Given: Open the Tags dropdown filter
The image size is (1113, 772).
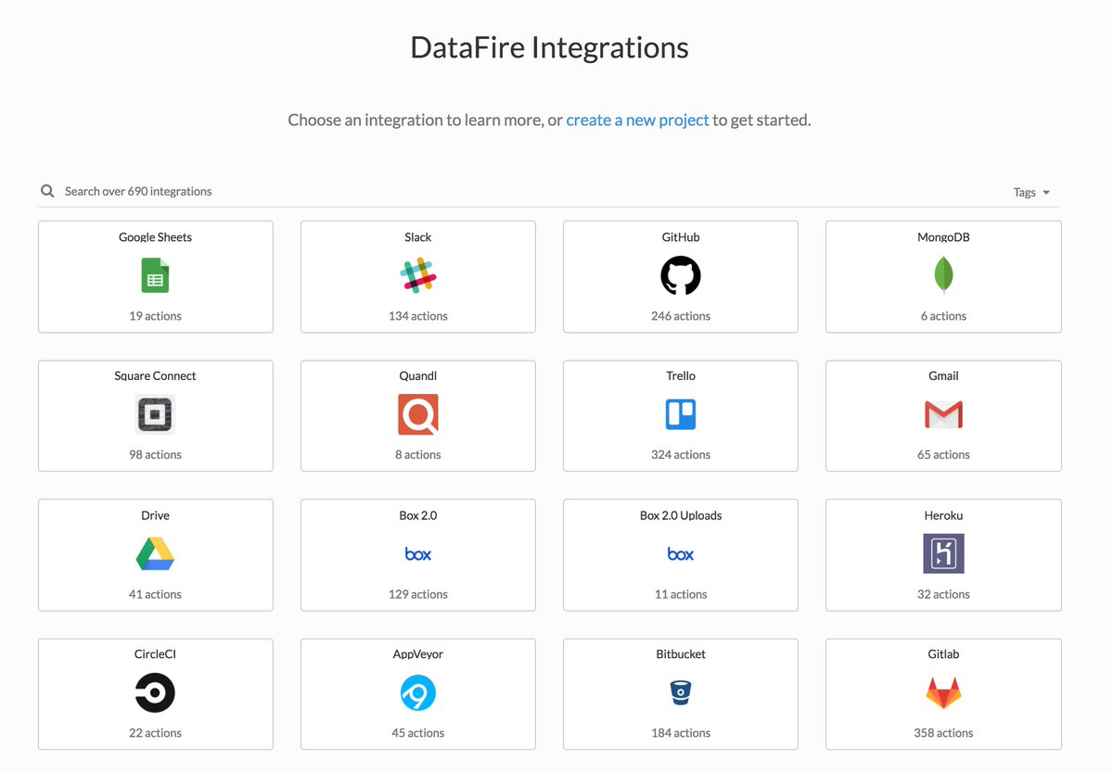Looking at the screenshot, I should pos(1031,193).
